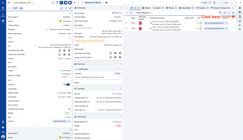The image size is (243, 140).
Task: Expand the work order 6573076 card details chevron
Action: tap(39, 125)
